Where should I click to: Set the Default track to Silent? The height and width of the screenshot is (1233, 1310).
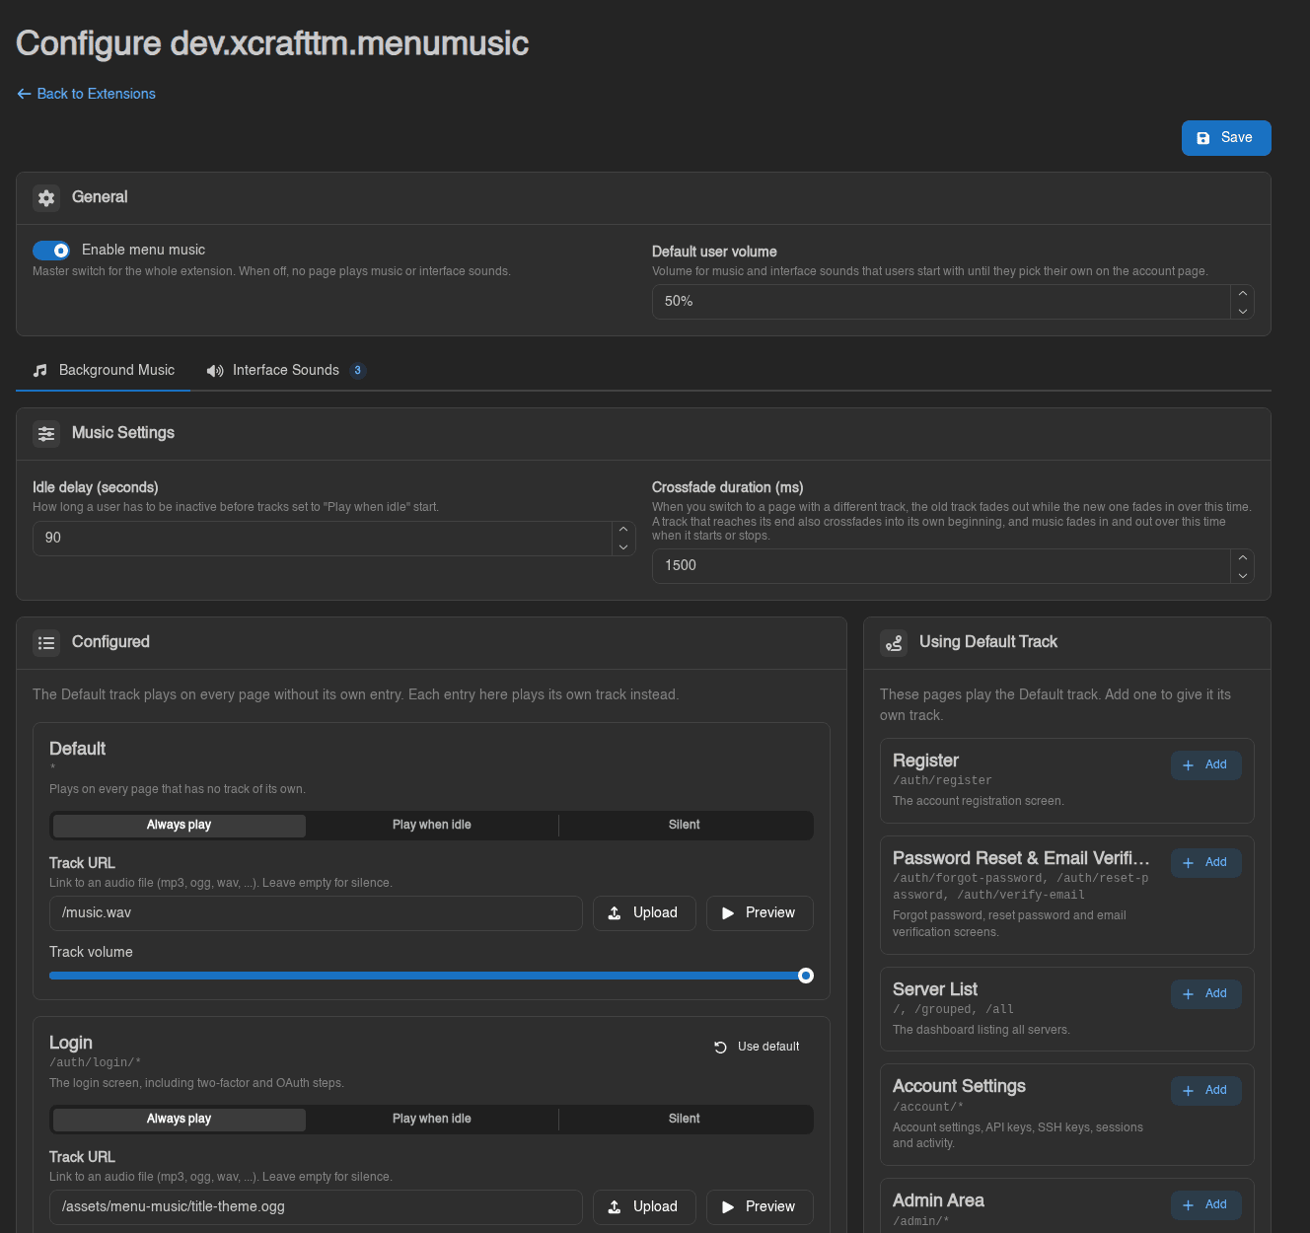[x=685, y=826]
